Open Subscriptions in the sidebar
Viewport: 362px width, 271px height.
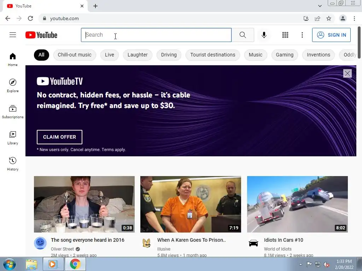pos(13,112)
